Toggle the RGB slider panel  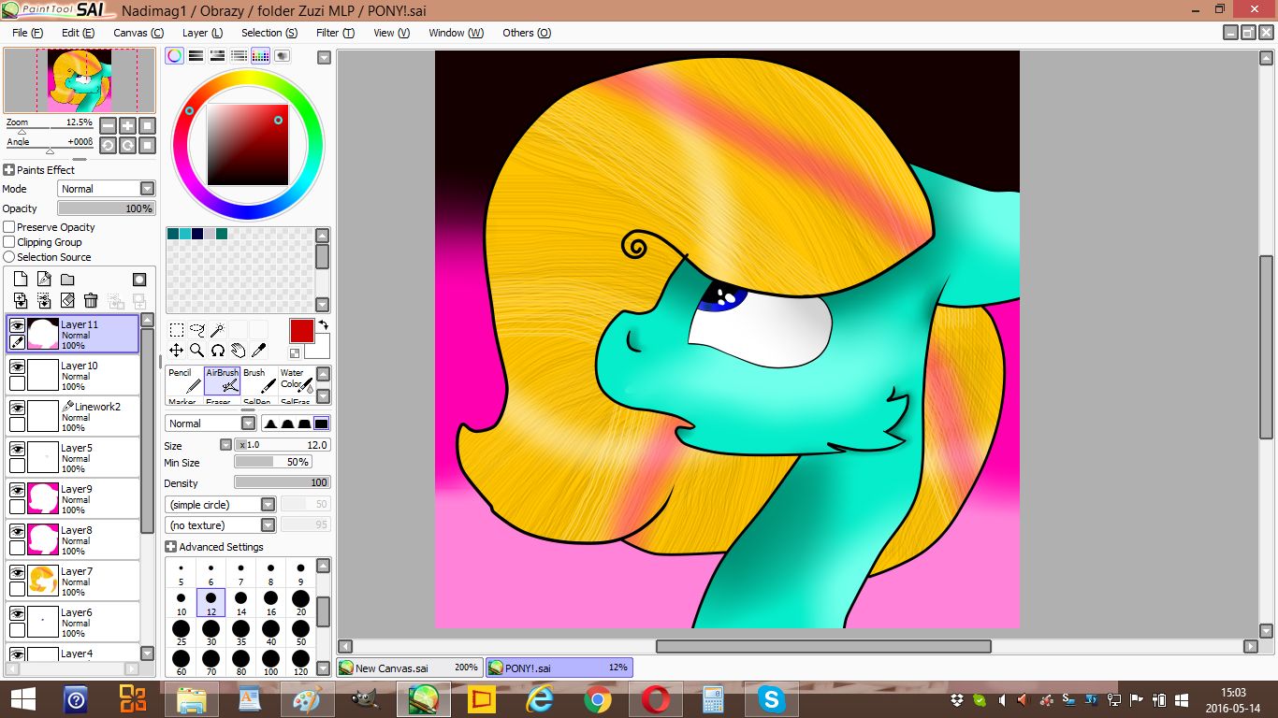(x=196, y=56)
